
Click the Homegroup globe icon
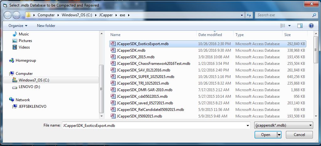click(12, 60)
